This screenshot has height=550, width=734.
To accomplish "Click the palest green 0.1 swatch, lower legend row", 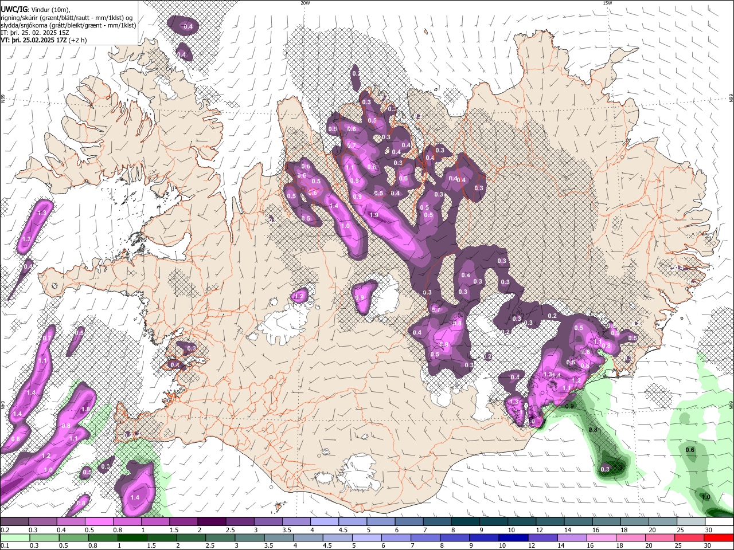I will coord(14,537).
